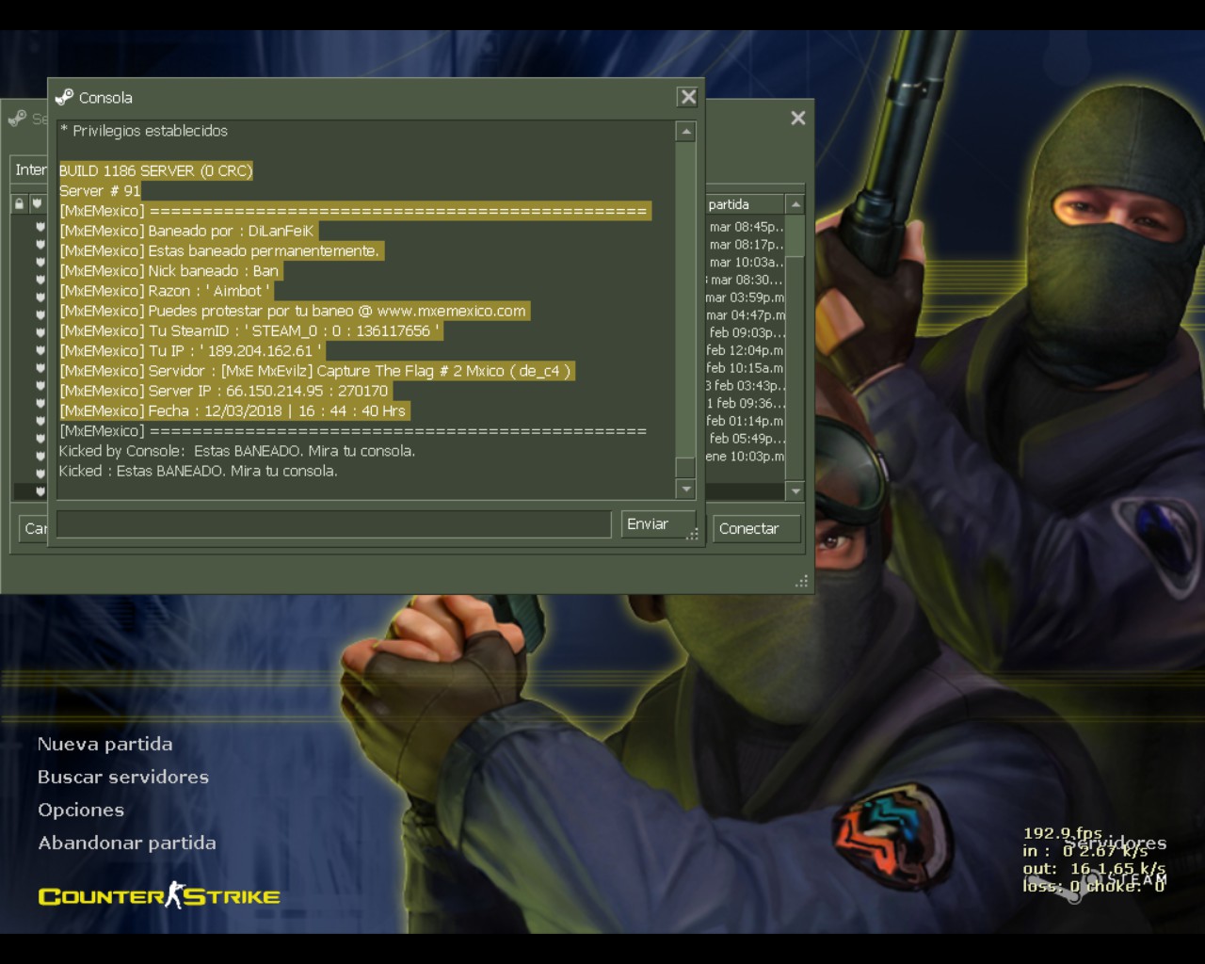Click Conectar in the server browser
1205x964 pixels.
(757, 529)
